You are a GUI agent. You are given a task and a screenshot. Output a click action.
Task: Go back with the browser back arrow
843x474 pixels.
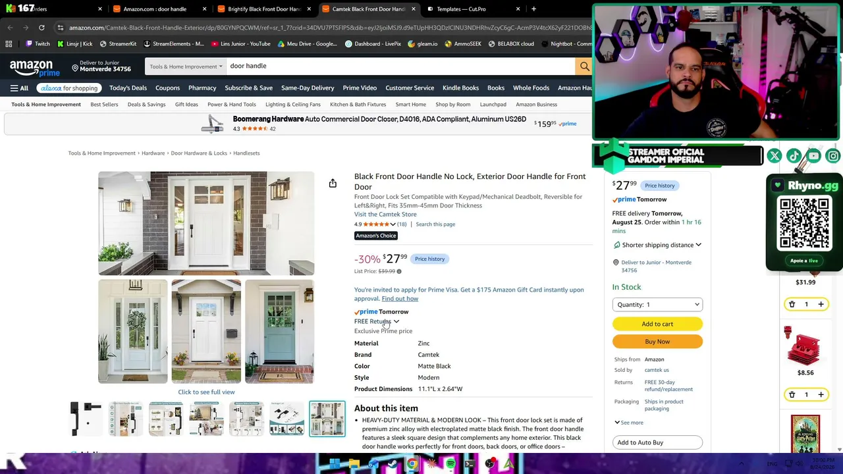pos(10,28)
